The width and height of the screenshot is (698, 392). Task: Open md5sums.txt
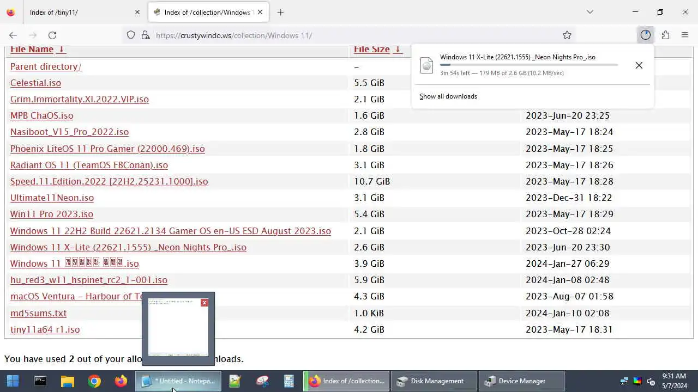coord(38,313)
